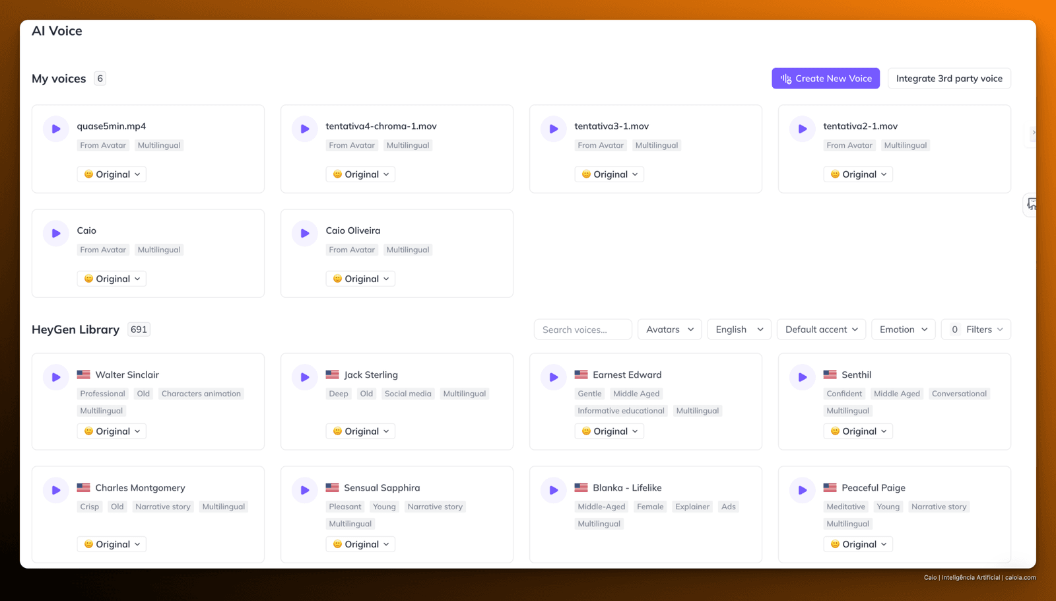Open Original emotion dropdown for Peaceful Paige
The width and height of the screenshot is (1056, 601).
(858, 544)
